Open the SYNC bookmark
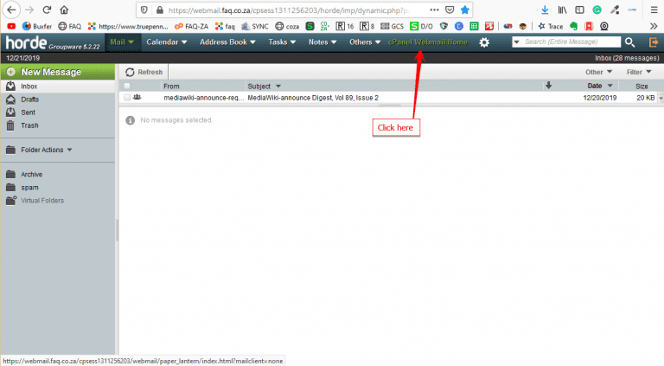Image resolution: width=664 pixels, height=366 pixels. pyautogui.click(x=255, y=26)
